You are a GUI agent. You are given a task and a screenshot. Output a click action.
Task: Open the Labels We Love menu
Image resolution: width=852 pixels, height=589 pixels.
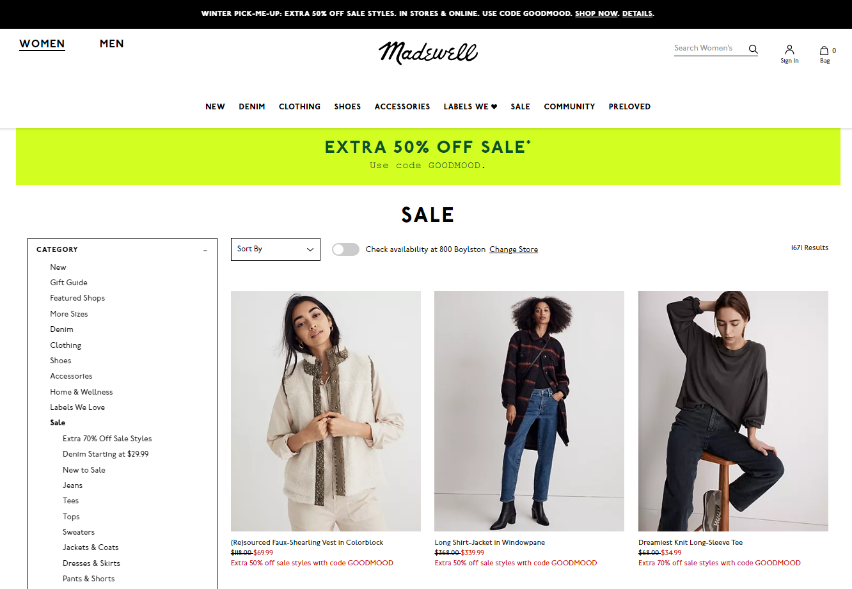coord(470,107)
